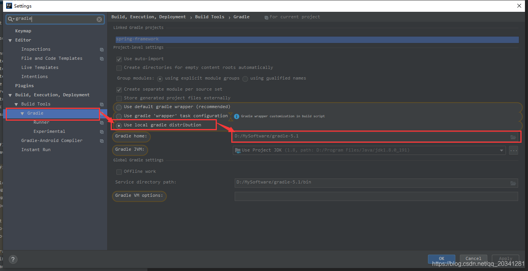Screen dimensions: 528x271
Task: Open Live Templates settings page
Action: 40,67
